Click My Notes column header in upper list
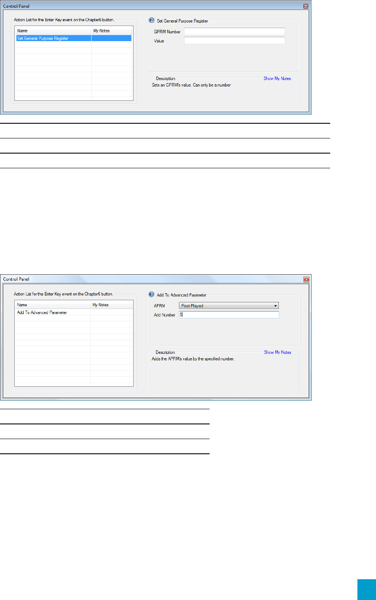The height and width of the screenshot is (600, 376). [x=112, y=31]
